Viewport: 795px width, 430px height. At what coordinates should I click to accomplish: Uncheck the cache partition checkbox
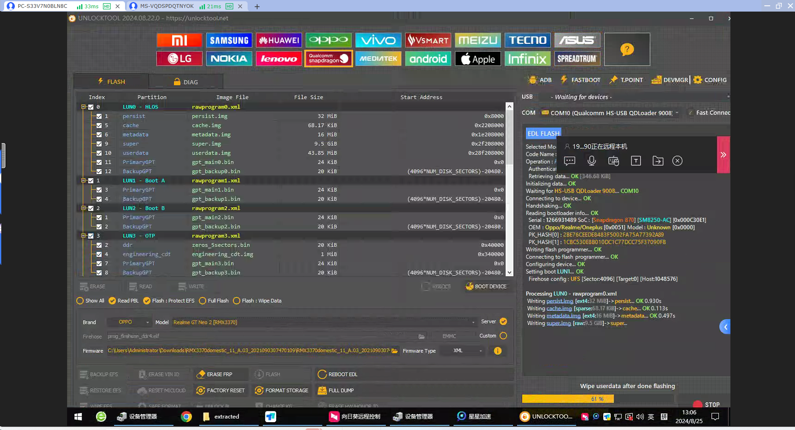[x=99, y=125]
